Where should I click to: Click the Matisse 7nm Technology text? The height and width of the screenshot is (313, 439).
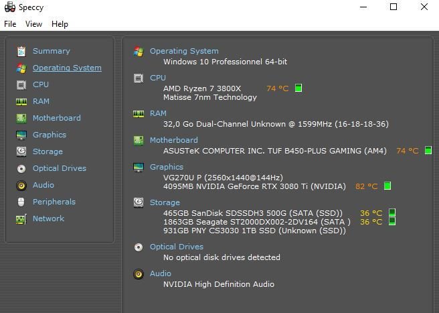pos(210,97)
